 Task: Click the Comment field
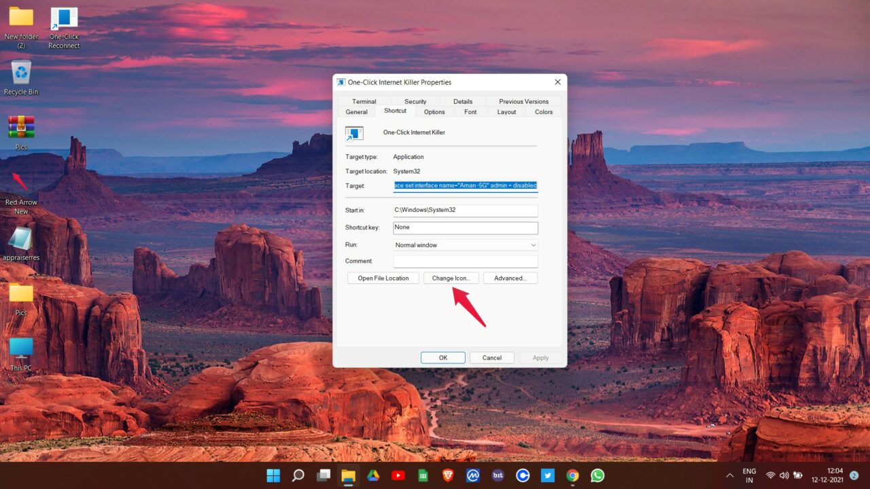point(466,261)
